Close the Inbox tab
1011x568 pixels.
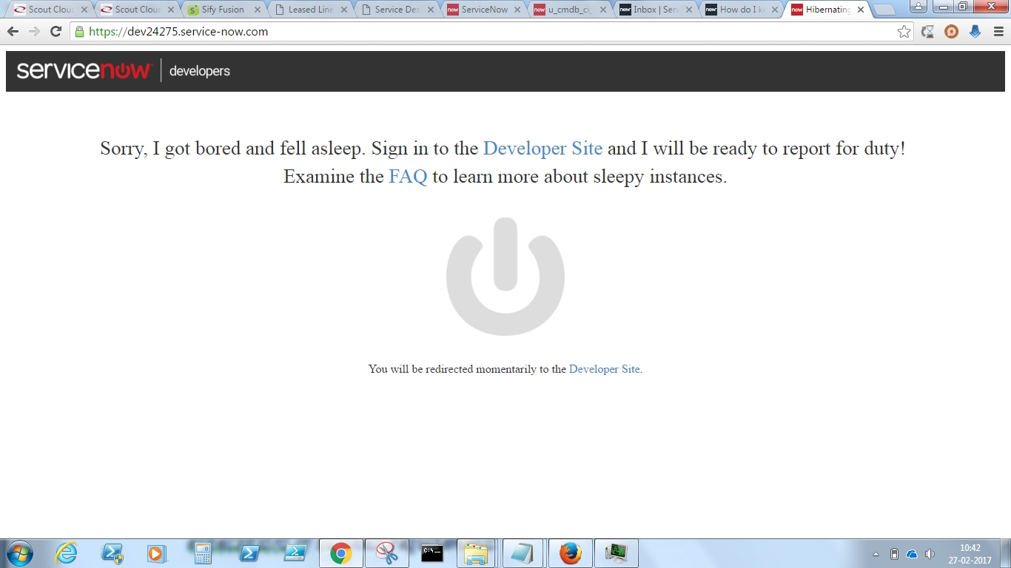pos(688,10)
